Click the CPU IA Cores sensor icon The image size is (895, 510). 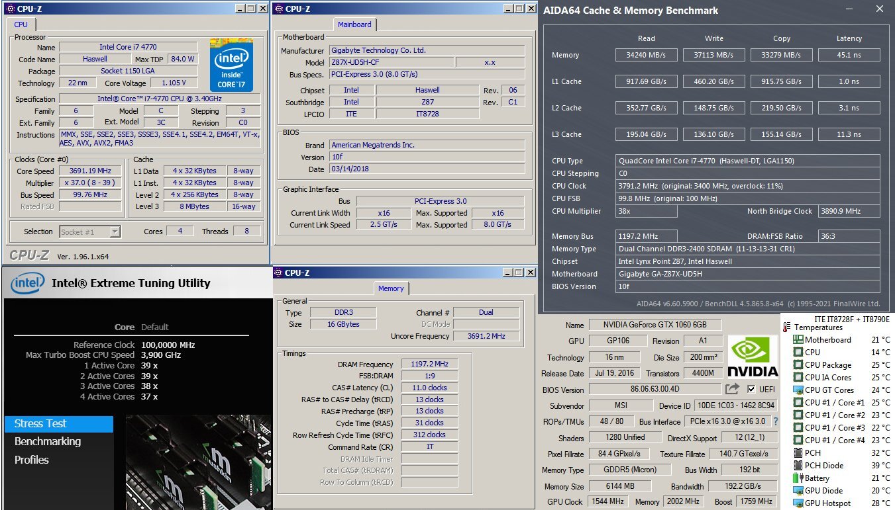point(798,378)
